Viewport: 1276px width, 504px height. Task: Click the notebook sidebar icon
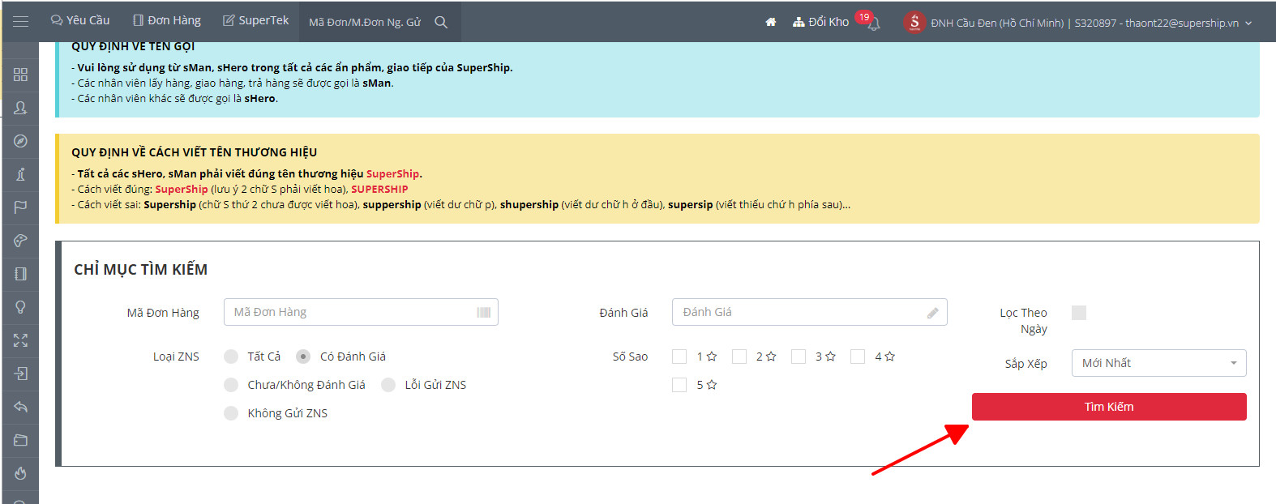(20, 274)
